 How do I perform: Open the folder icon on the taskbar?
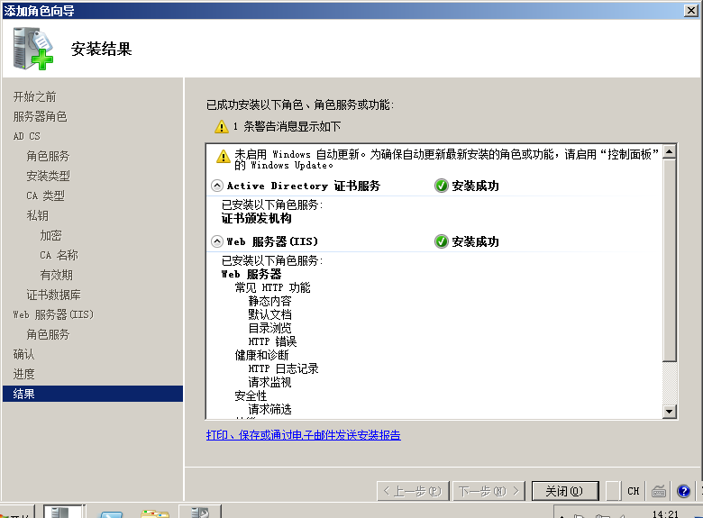tap(155, 513)
